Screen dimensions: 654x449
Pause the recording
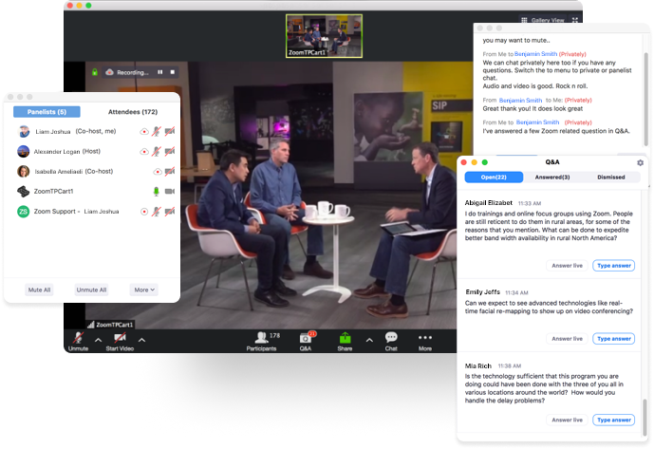click(x=159, y=72)
